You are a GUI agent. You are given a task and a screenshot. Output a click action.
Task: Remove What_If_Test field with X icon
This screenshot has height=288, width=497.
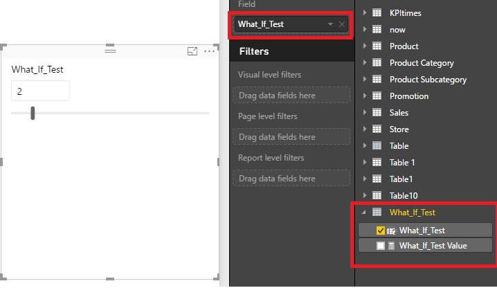(x=342, y=24)
